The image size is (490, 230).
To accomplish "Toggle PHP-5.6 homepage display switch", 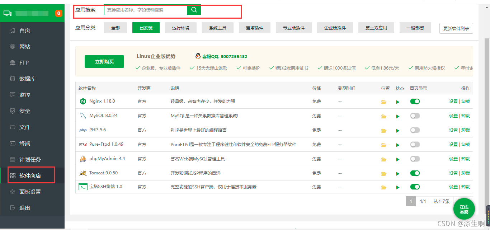I will [x=415, y=130].
